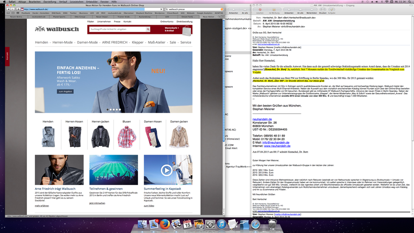This screenshot has width=414, height=233.
Task: Play the Summerfeeling in Kapstadt video
Action: point(166,171)
